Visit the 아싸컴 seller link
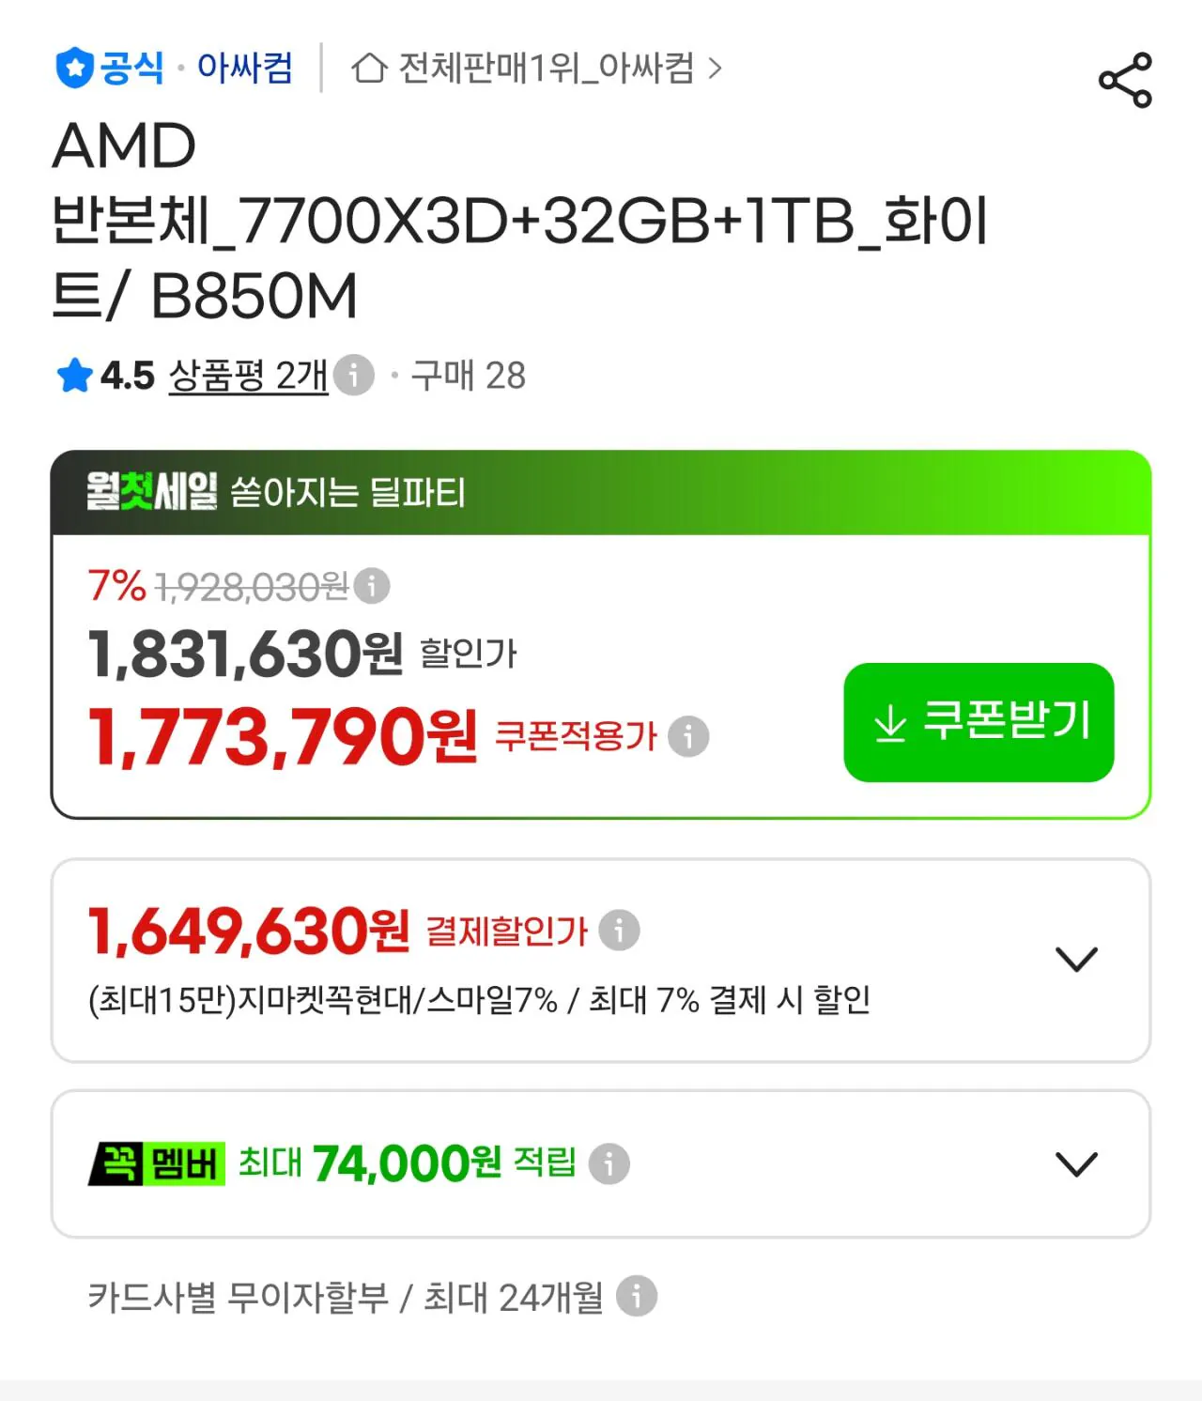1202x1401 pixels. [x=245, y=68]
